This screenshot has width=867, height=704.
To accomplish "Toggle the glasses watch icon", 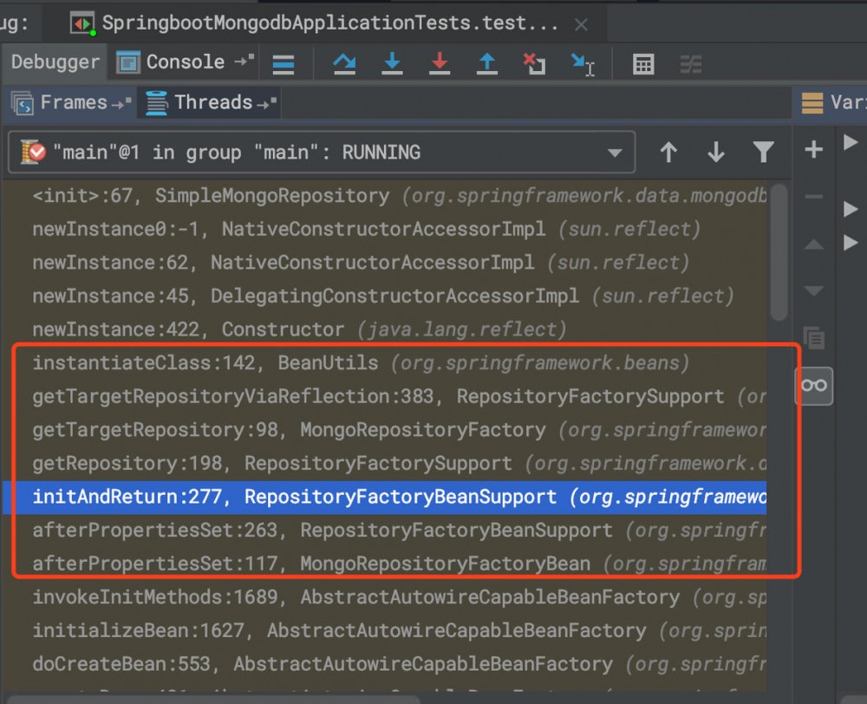I will pos(813,386).
